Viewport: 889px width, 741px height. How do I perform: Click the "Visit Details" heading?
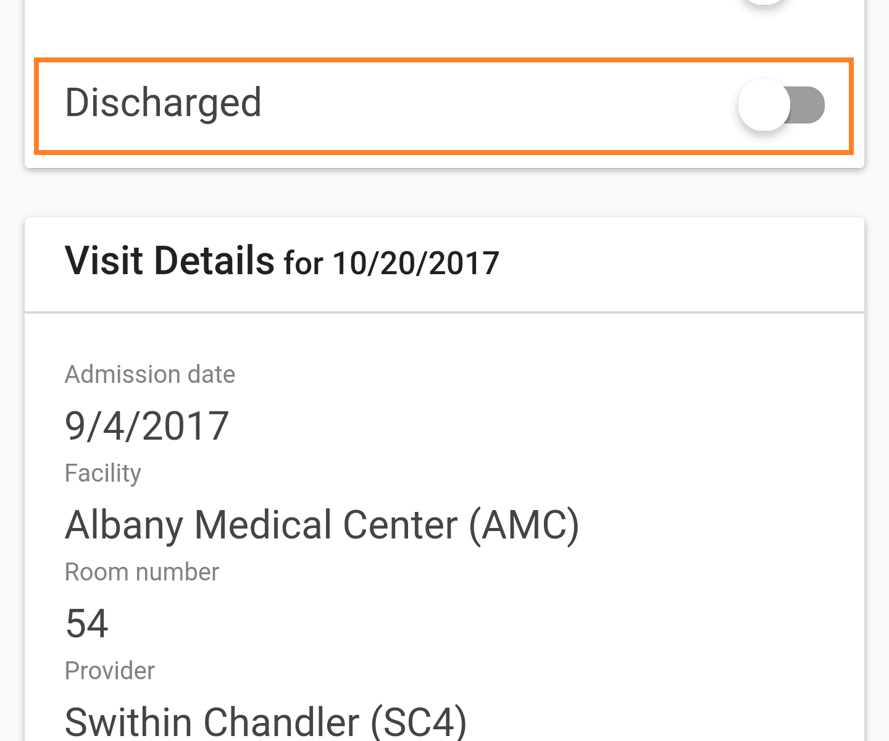(x=169, y=261)
